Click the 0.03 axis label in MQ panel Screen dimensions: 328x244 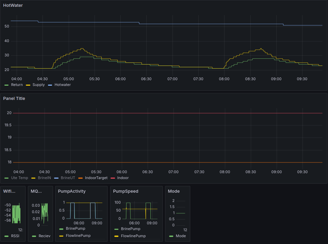point(36,205)
